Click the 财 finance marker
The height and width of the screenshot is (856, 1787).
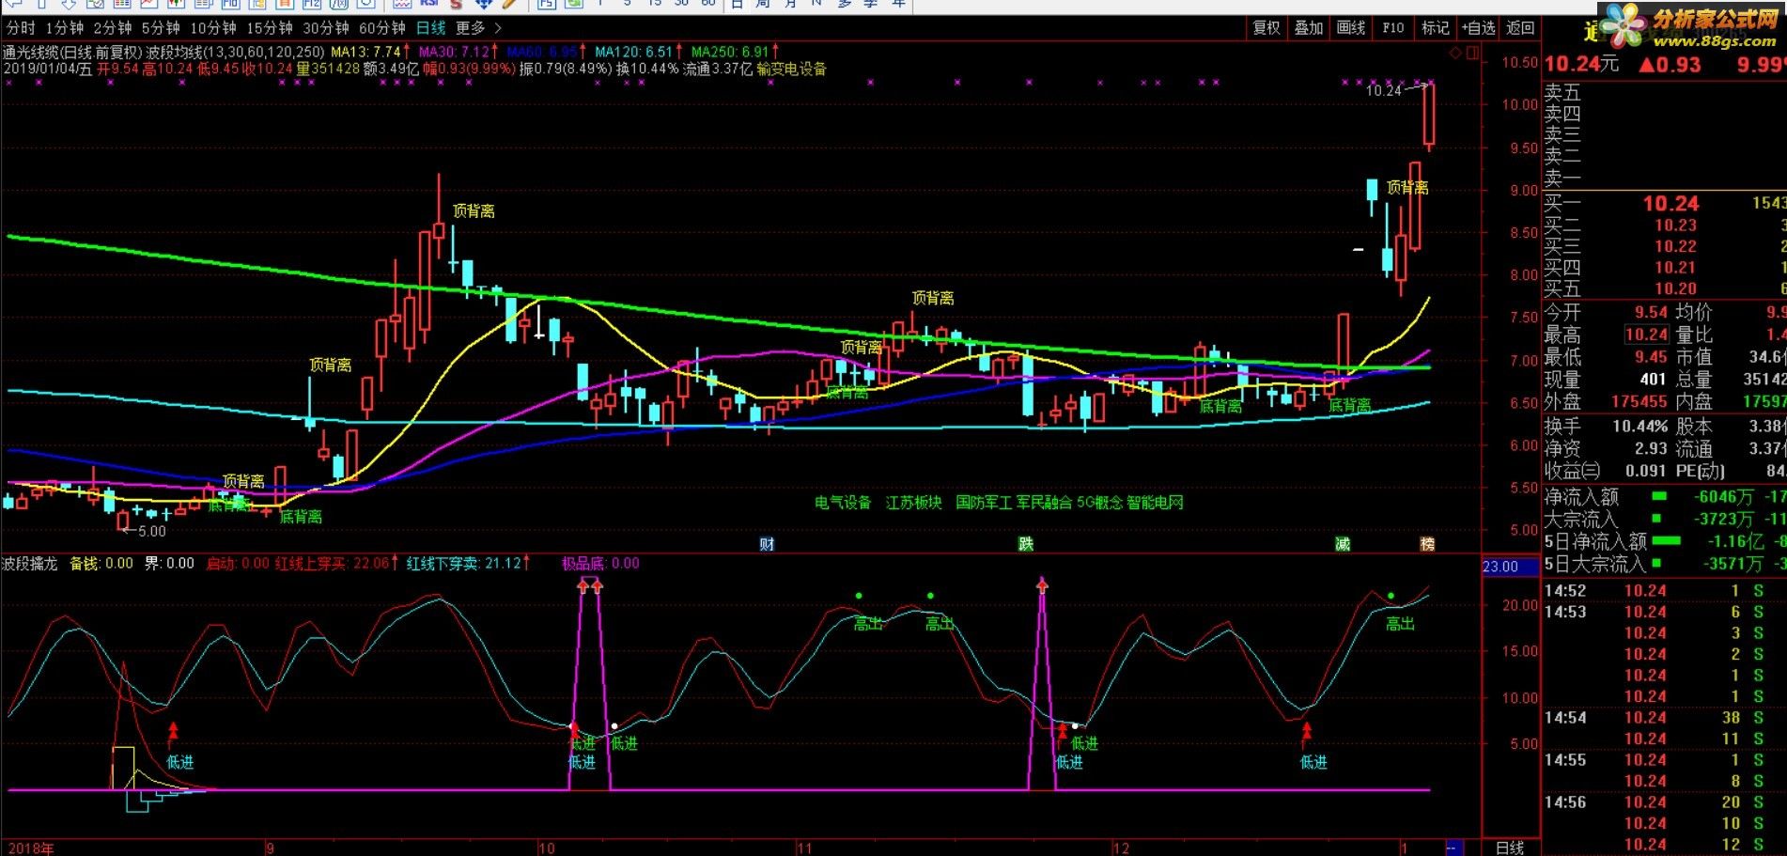click(767, 544)
